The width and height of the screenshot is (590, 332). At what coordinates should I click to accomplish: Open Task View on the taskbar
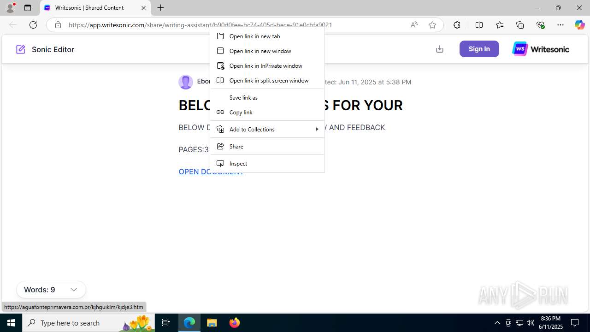[166, 323]
